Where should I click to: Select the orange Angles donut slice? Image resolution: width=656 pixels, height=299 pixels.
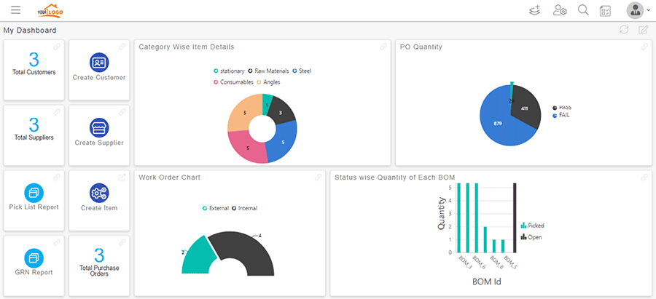[x=244, y=113]
